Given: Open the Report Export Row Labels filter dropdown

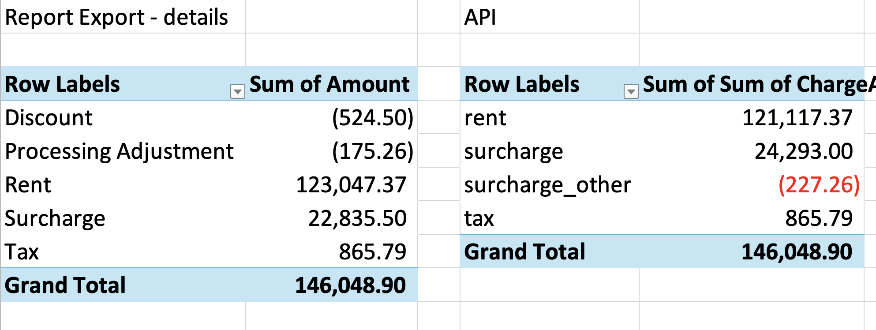Looking at the screenshot, I should 237,91.
